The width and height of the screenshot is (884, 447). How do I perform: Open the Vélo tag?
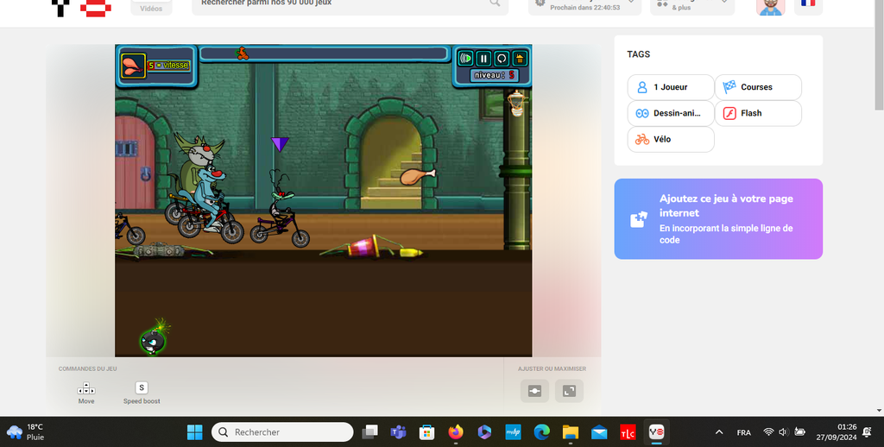coord(671,139)
